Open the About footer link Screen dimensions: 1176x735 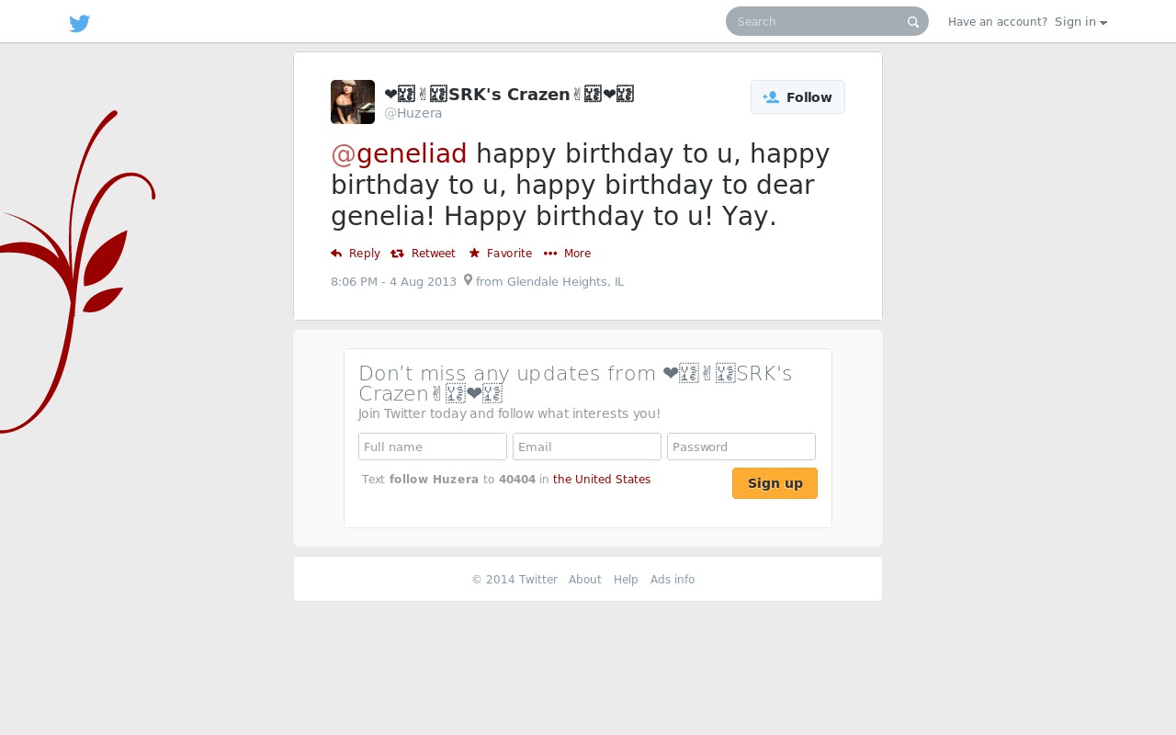pos(585,580)
